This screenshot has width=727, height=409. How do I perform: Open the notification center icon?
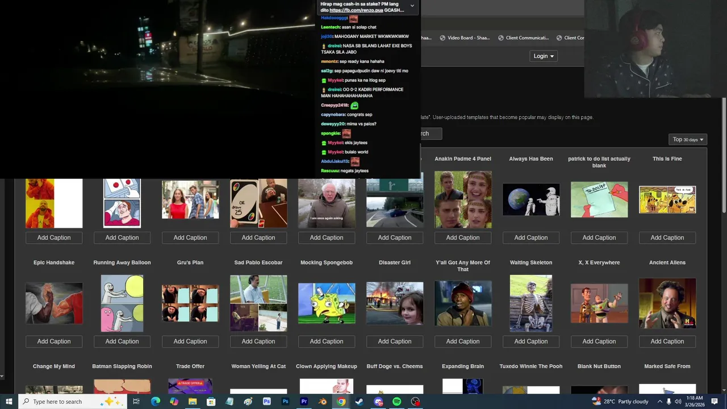coord(715,402)
